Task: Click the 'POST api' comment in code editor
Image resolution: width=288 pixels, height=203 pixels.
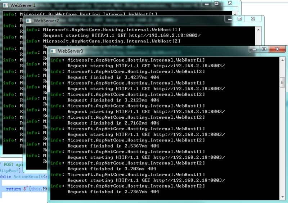Action: click(x=12, y=164)
